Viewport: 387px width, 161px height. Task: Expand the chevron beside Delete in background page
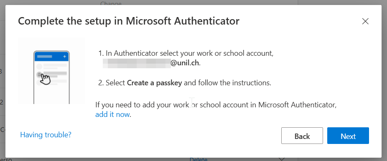pos(282,159)
